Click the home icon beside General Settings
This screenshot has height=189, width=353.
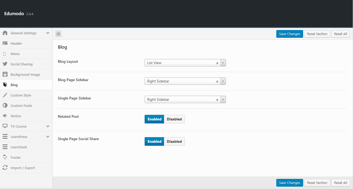5,33
